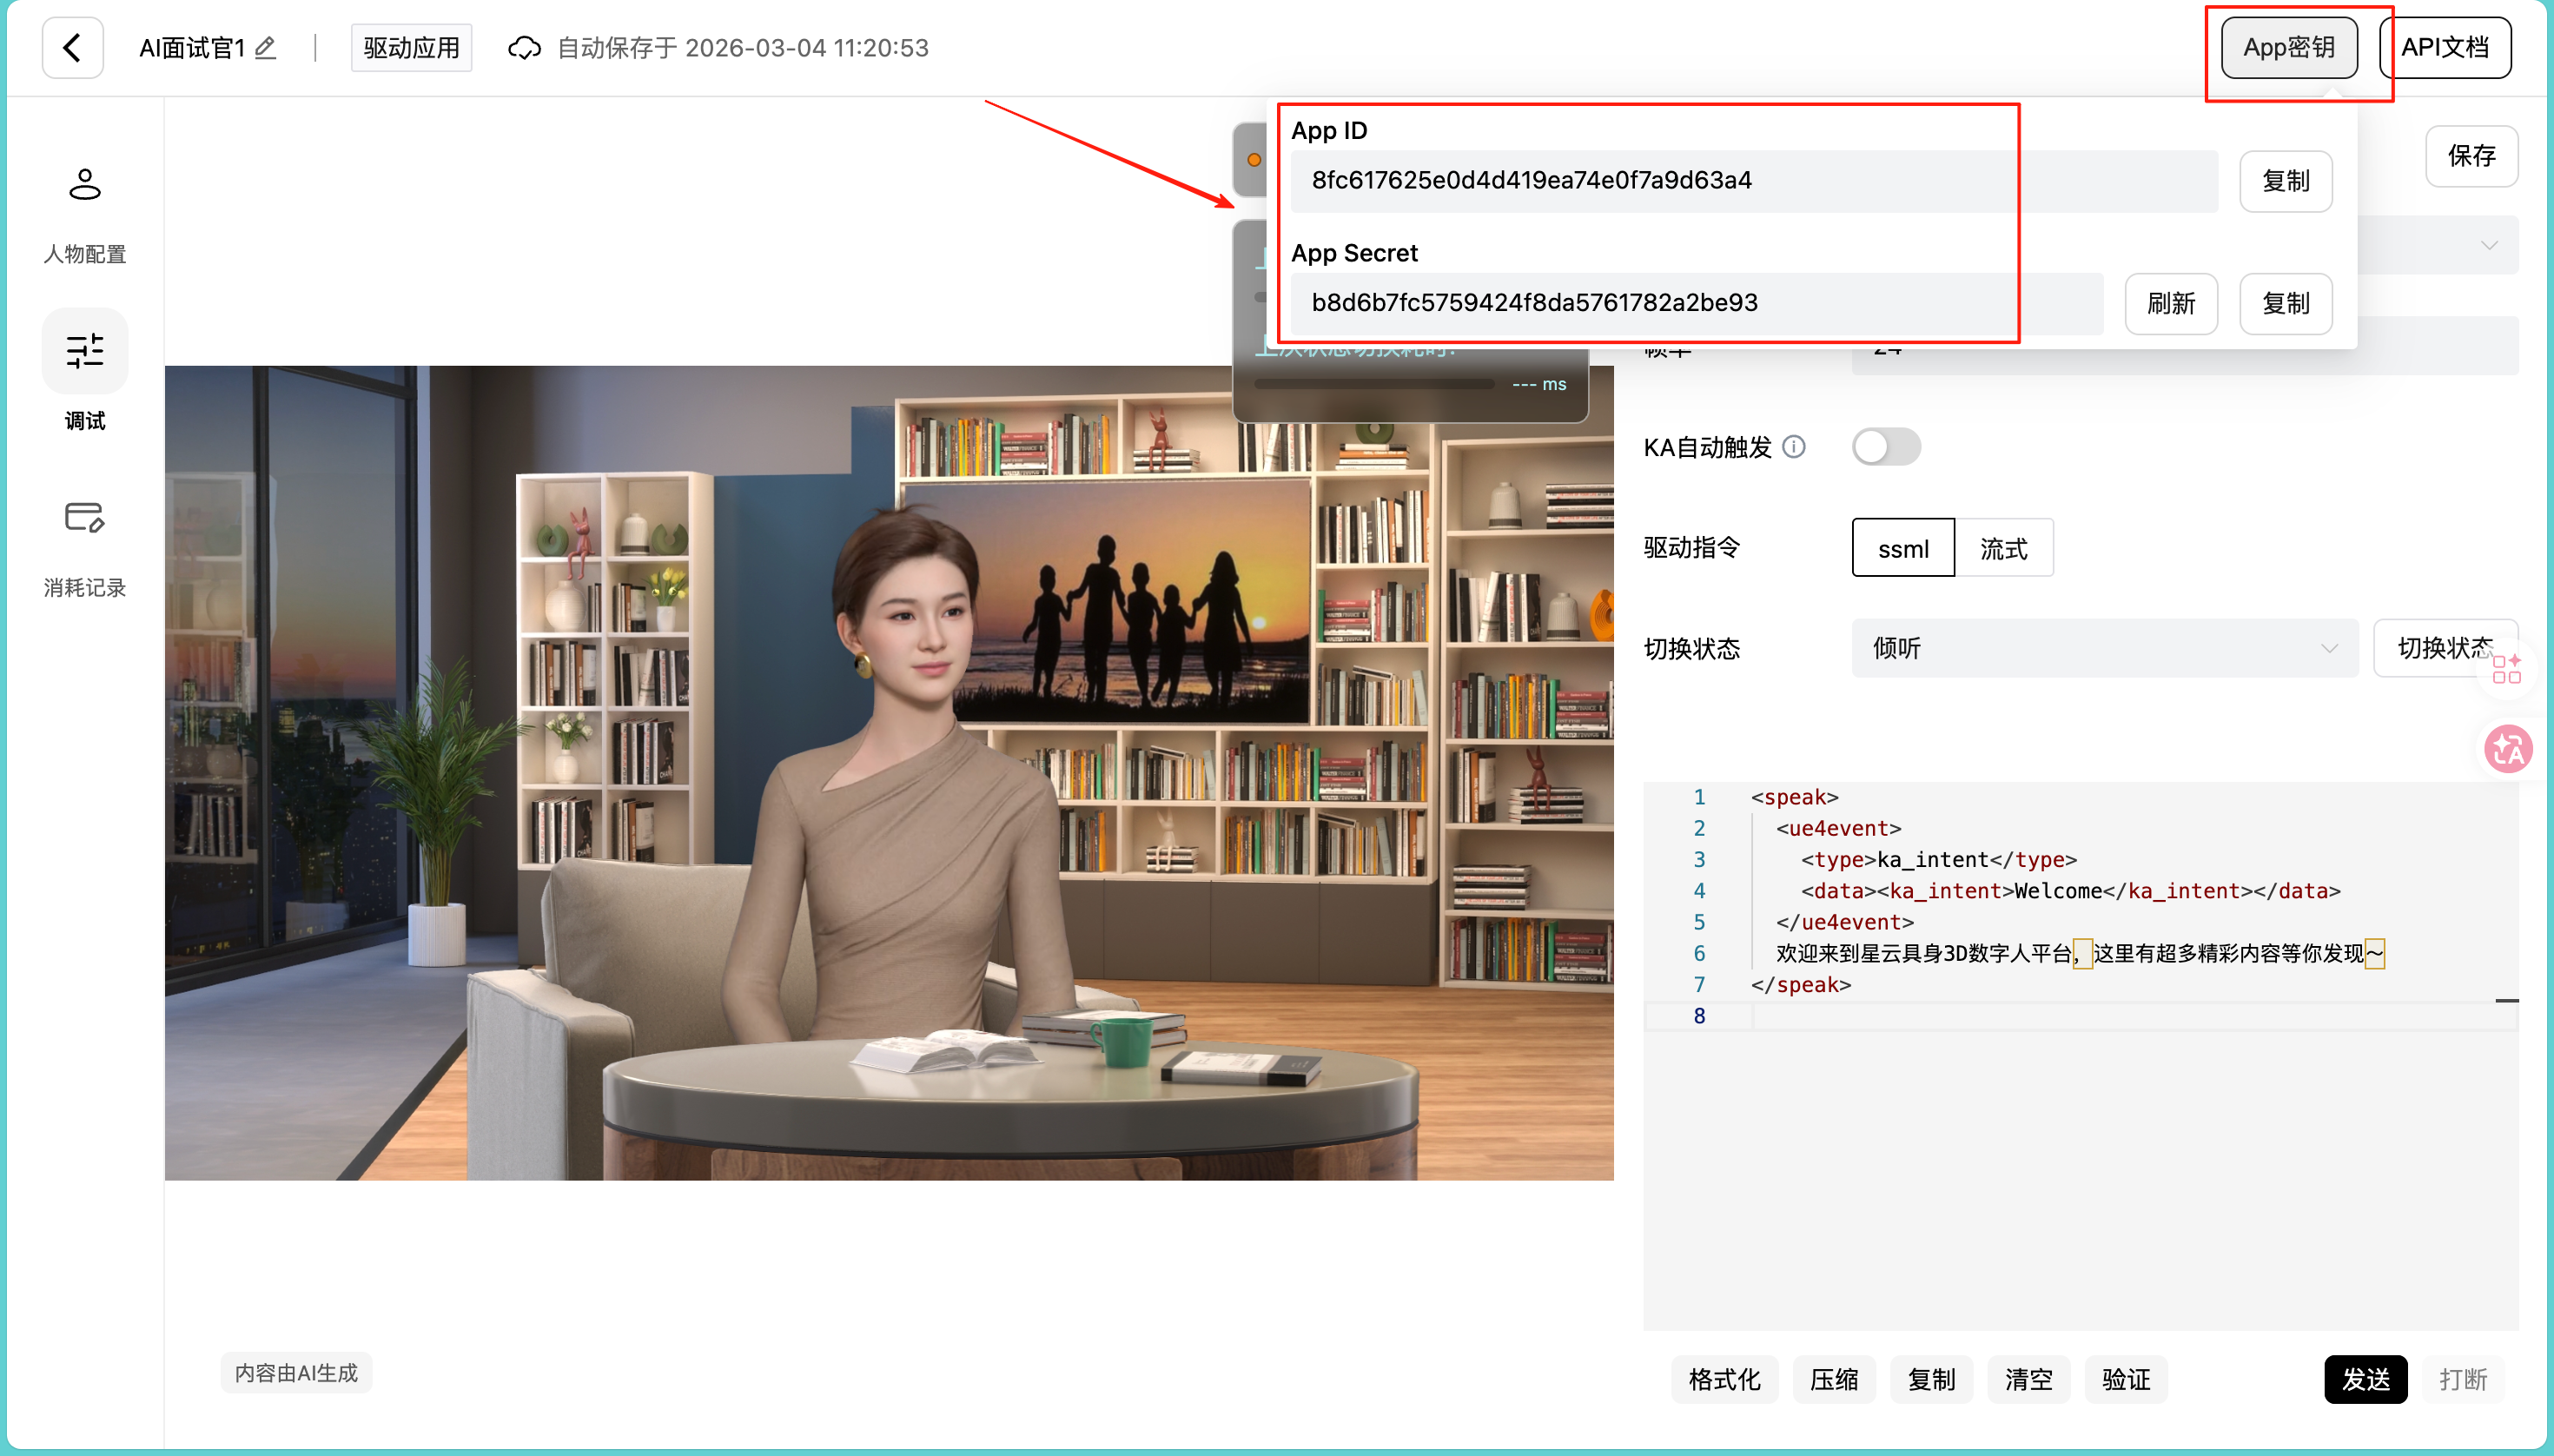
Task: Open the 人物配置 sidebar icon
Action: [x=85, y=185]
